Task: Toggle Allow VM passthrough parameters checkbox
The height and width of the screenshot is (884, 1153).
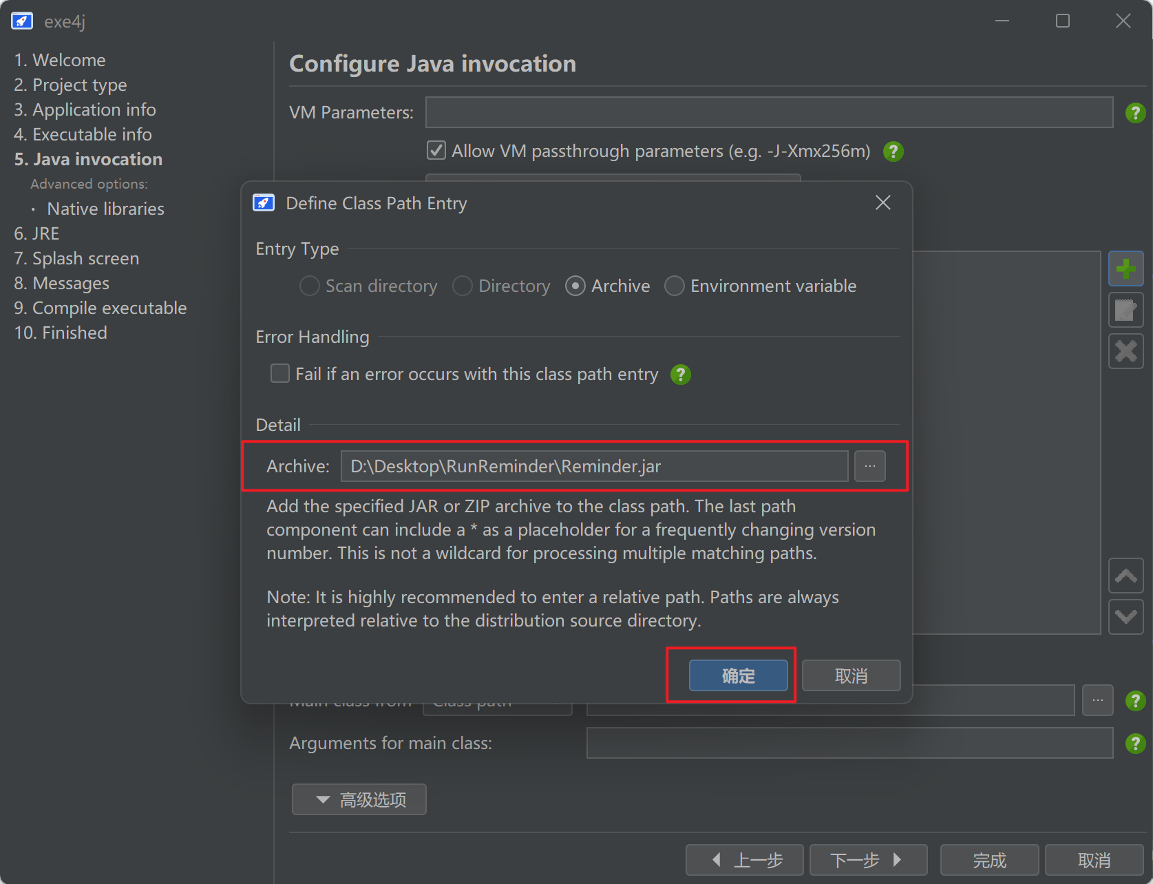Action: tap(436, 151)
